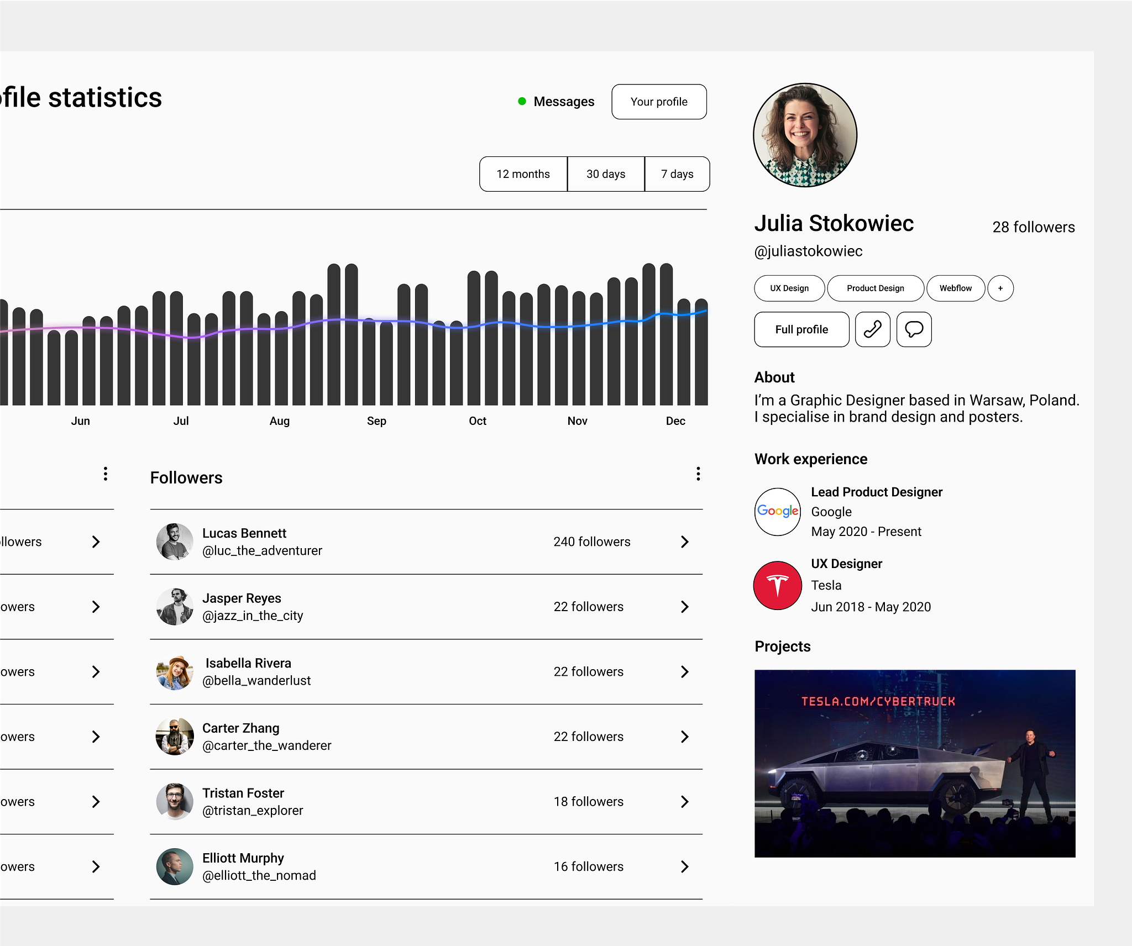Click the Followers section heading
Screen dimensions: 1132x946
[x=186, y=478]
